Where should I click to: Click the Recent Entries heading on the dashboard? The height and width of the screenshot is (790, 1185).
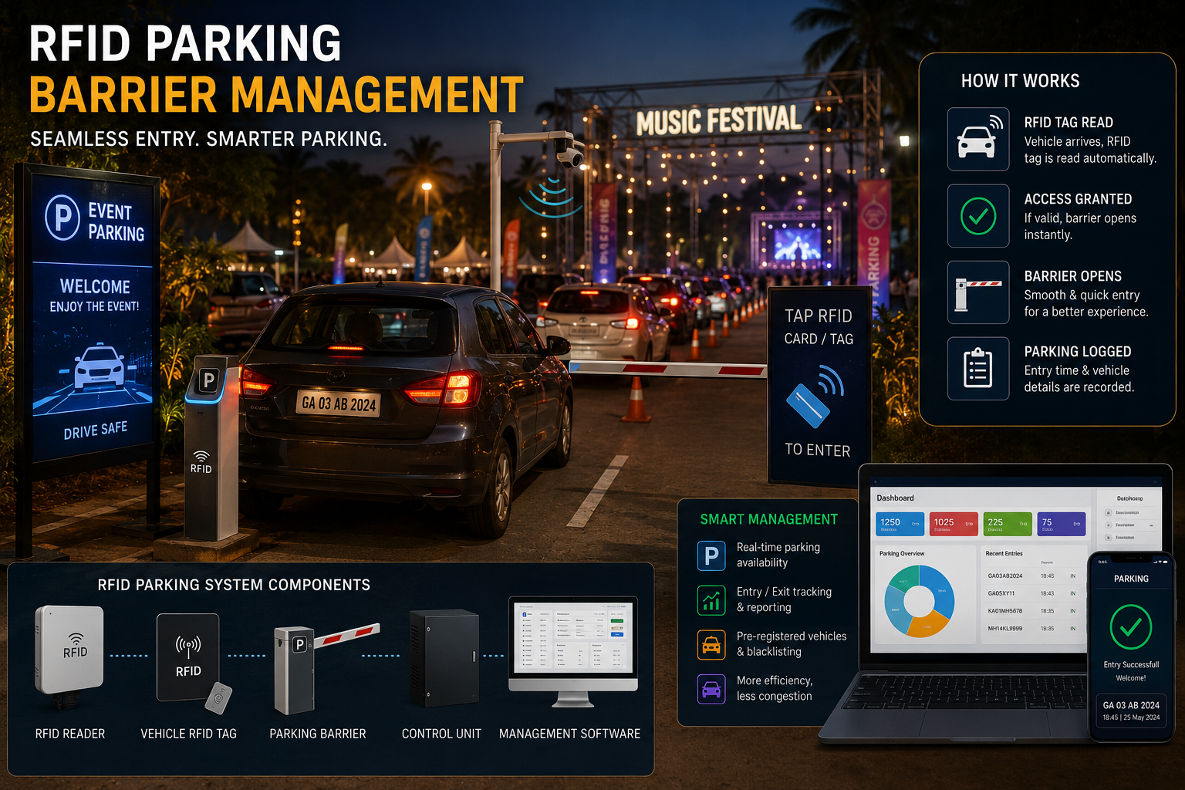pyautogui.click(x=1004, y=554)
